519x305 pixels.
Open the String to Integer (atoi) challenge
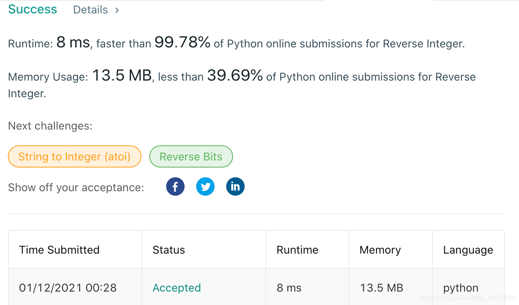[75, 156]
